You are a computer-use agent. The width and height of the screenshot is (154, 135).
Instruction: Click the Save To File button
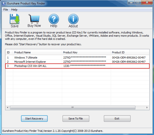(x=76, y=118)
